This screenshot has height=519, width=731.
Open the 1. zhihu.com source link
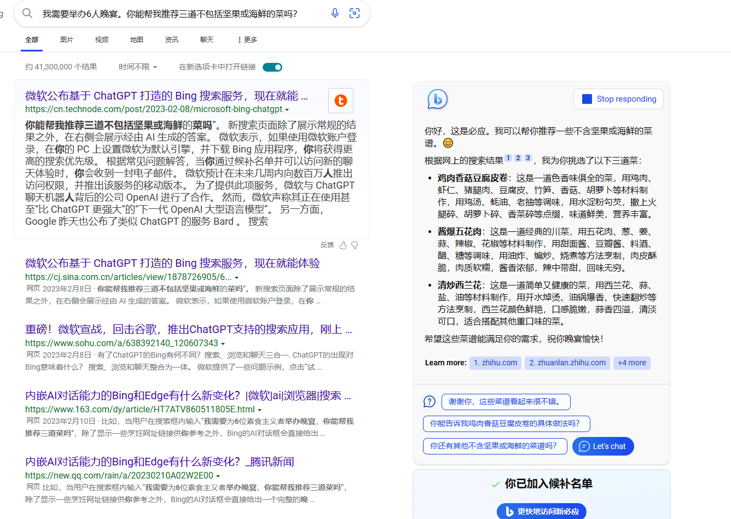495,363
